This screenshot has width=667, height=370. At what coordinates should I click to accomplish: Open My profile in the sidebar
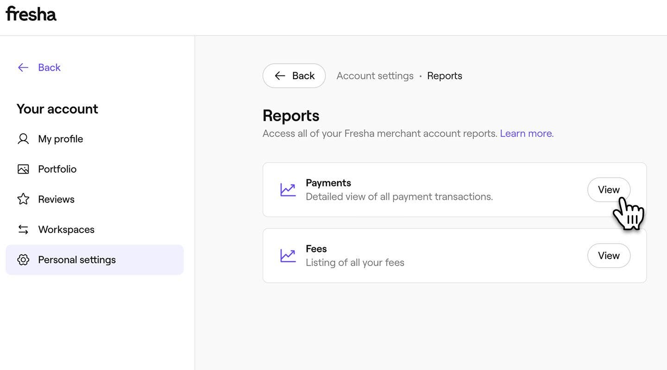coord(60,139)
